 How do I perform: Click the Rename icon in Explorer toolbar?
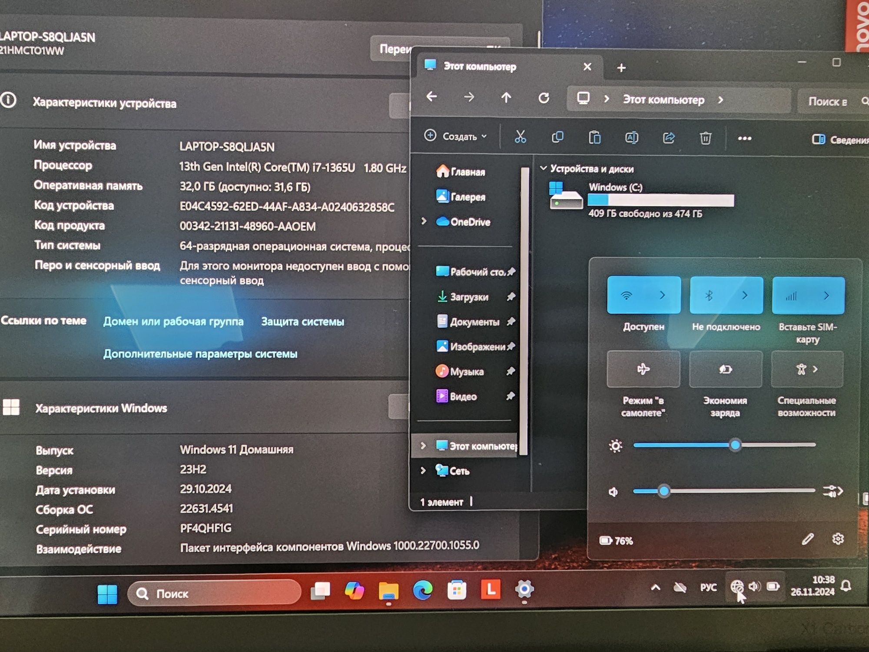(x=631, y=138)
